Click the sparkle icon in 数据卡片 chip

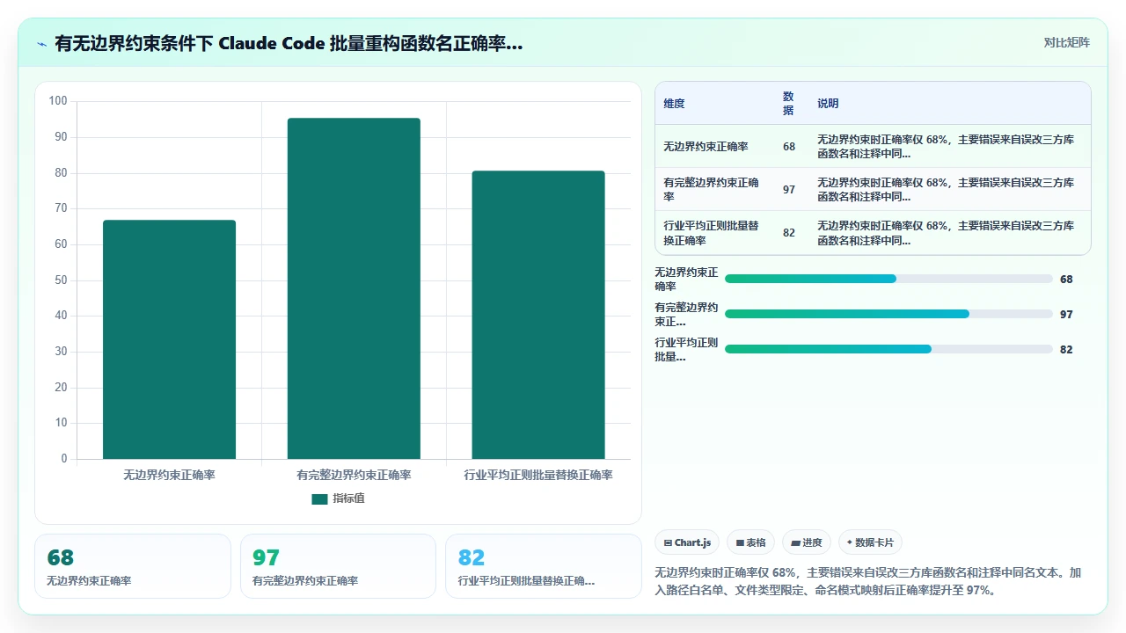850,543
